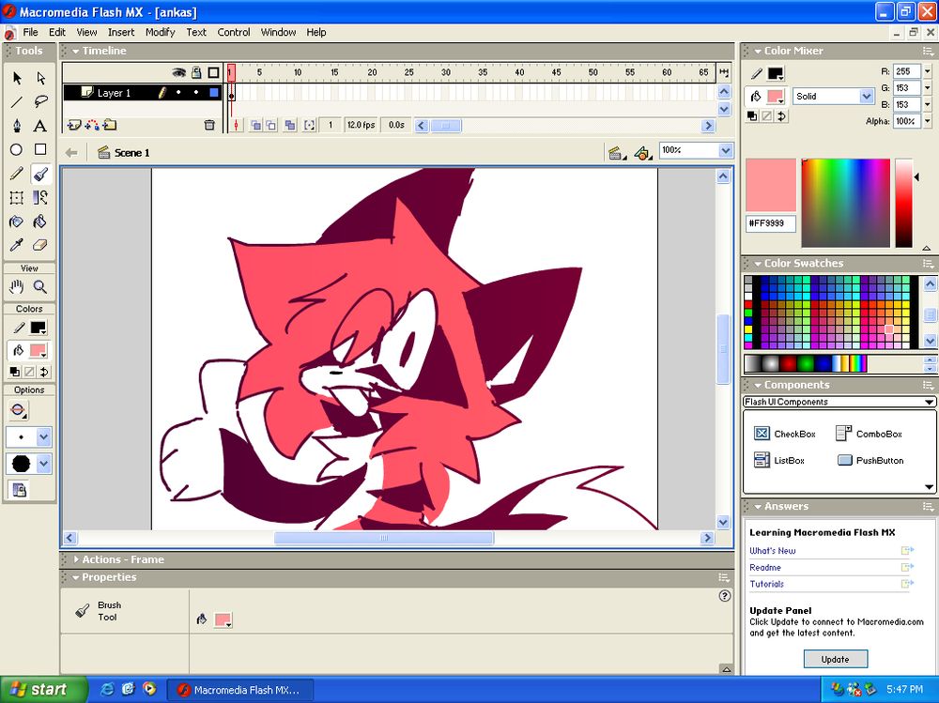Open the Alpha value slider arrow
939x703 pixels.
[928, 121]
